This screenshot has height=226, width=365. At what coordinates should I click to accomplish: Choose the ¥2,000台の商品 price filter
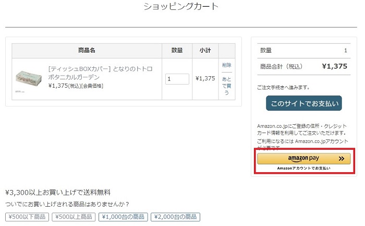[175, 217]
